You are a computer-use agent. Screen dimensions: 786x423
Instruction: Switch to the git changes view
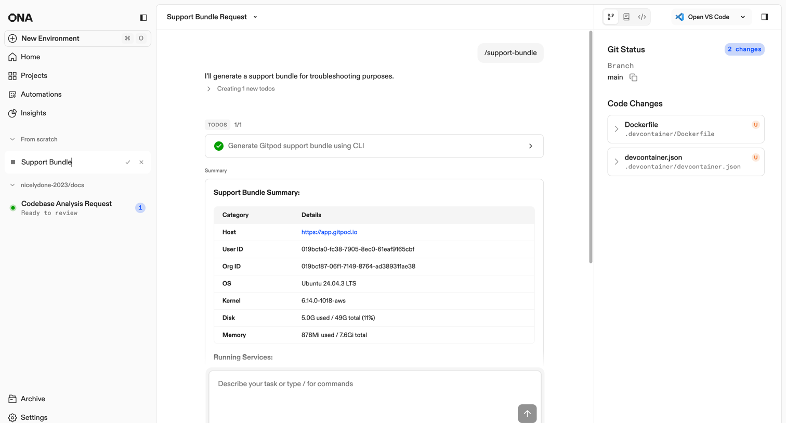click(611, 17)
